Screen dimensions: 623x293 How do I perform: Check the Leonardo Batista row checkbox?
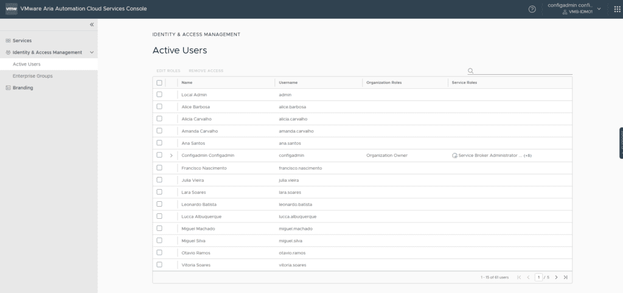(159, 204)
